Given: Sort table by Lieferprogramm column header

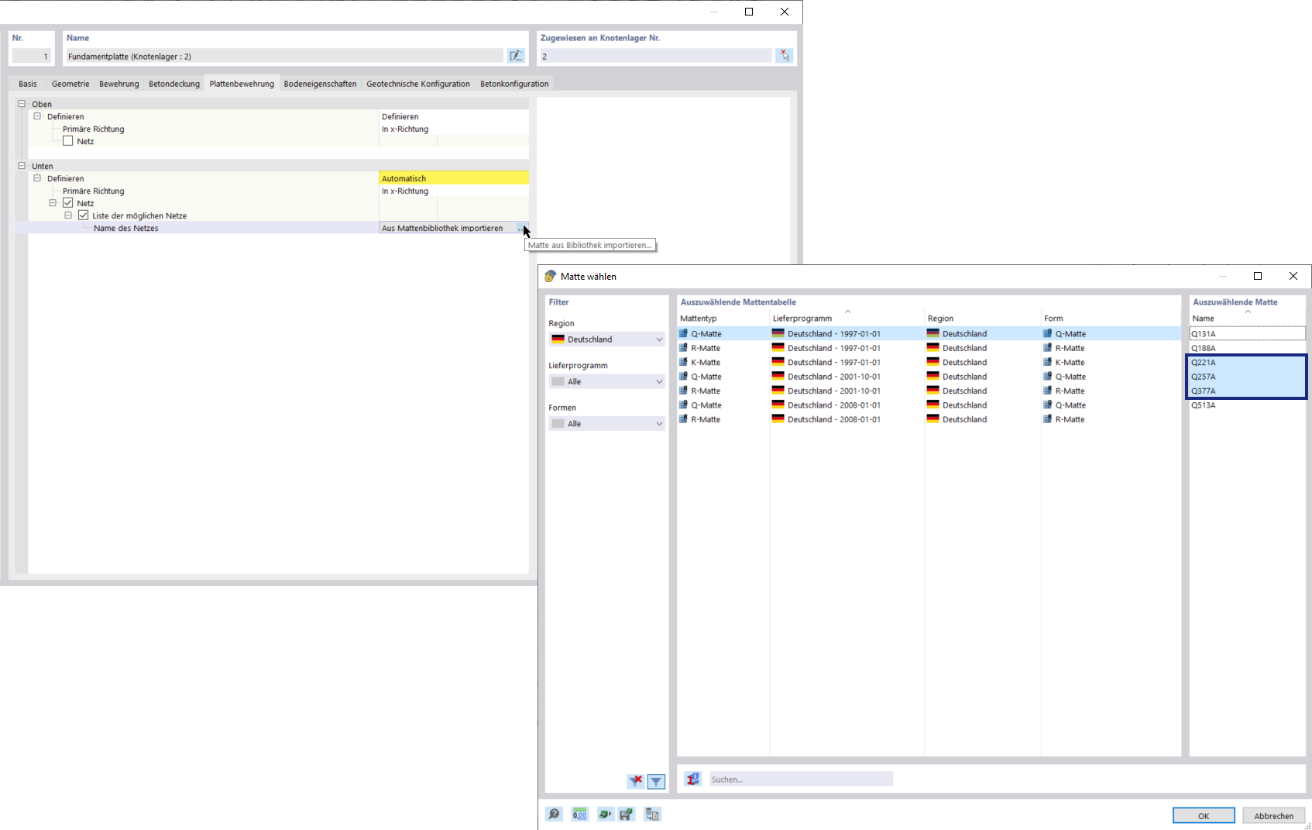Looking at the screenshot, I should click(802, 319).
